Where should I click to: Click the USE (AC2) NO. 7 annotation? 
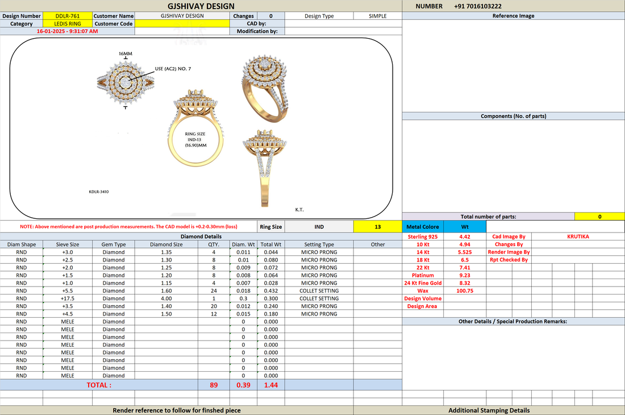pyautogui.click(x=173, y=69)
